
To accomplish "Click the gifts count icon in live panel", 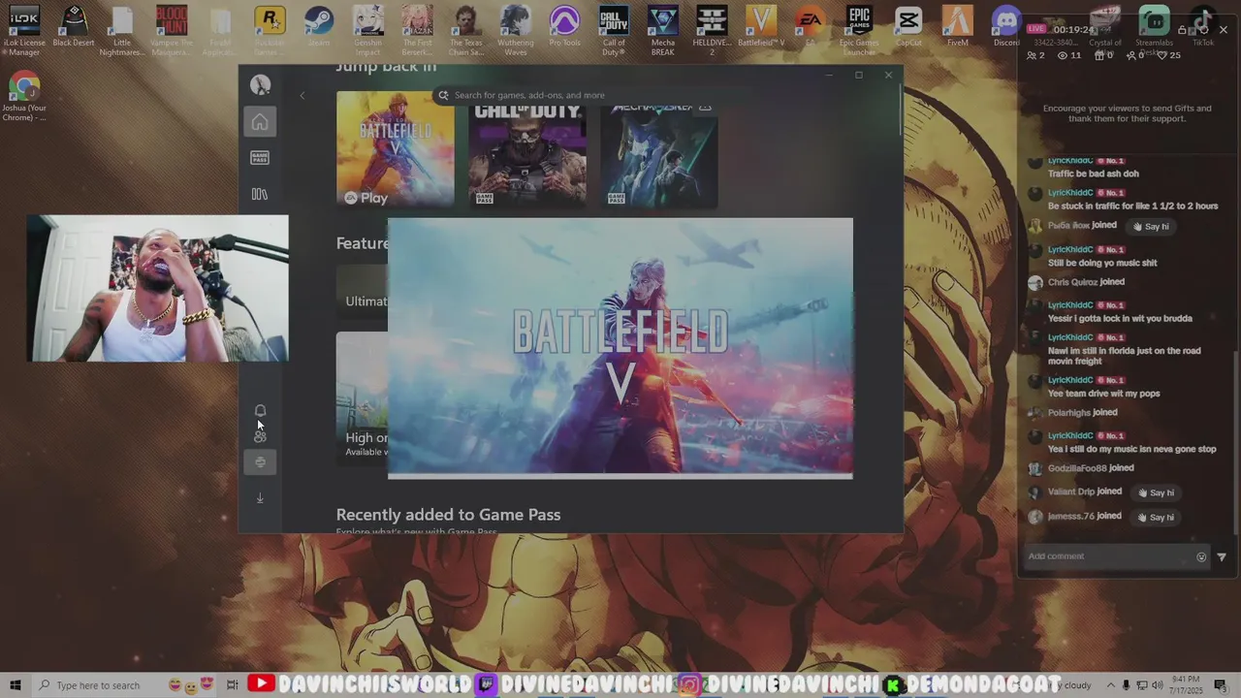I will click(x=1103, y=55).
